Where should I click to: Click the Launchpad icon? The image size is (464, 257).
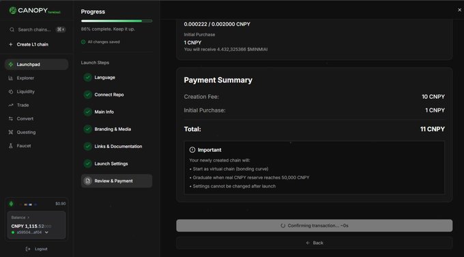pyautogui.click(x=11, y=65)
